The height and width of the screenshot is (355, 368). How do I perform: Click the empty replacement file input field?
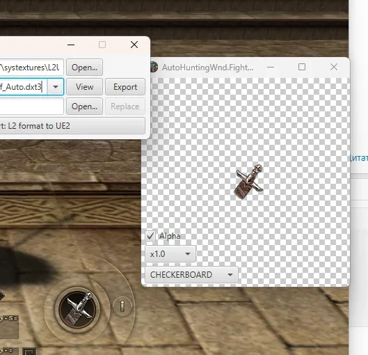pyautogui.click(x=32, y=106)
